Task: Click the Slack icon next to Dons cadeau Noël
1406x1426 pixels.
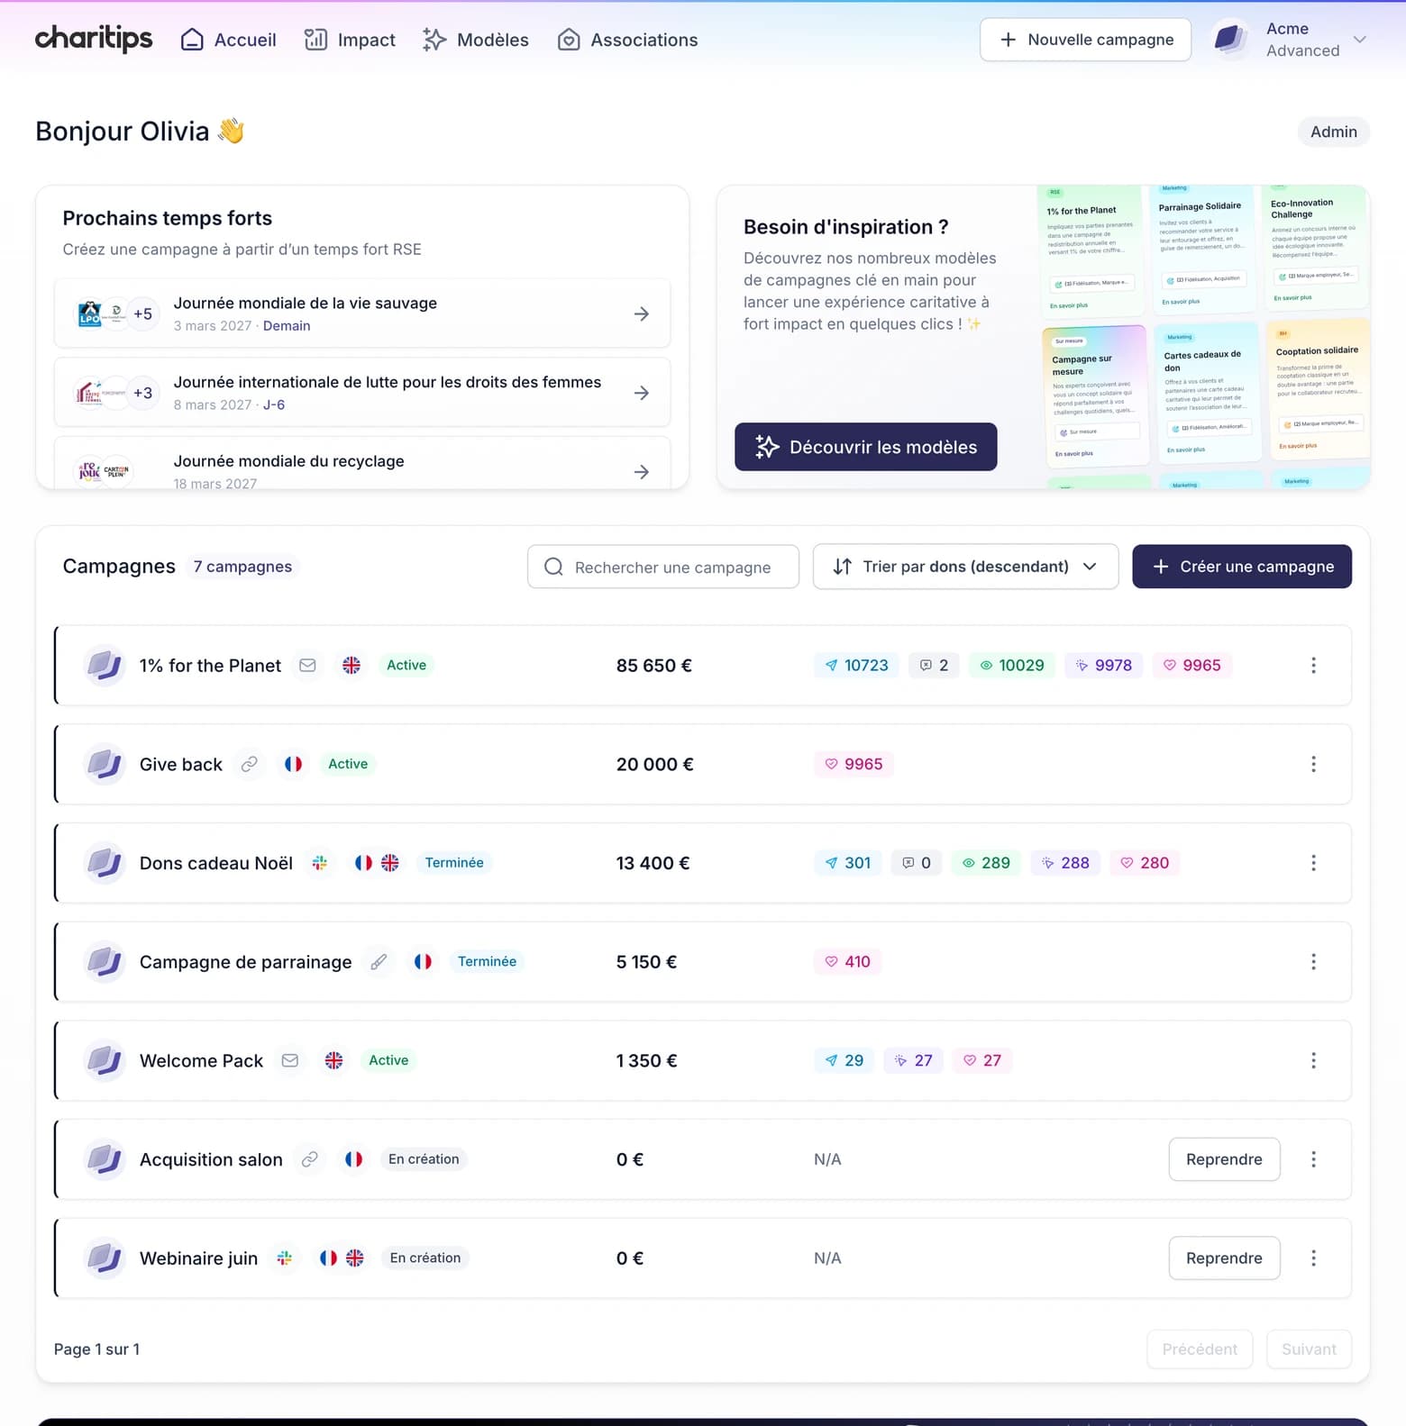Action: [x=319, y=863]
